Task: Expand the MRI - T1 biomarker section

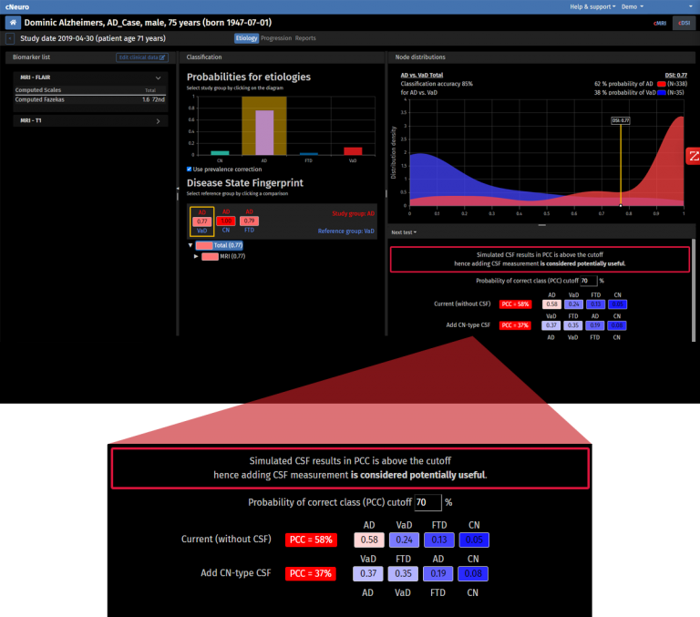Action: [158, 120]
